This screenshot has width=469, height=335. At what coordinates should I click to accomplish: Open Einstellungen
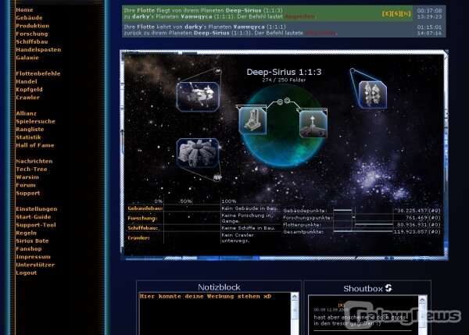(37, 209)
